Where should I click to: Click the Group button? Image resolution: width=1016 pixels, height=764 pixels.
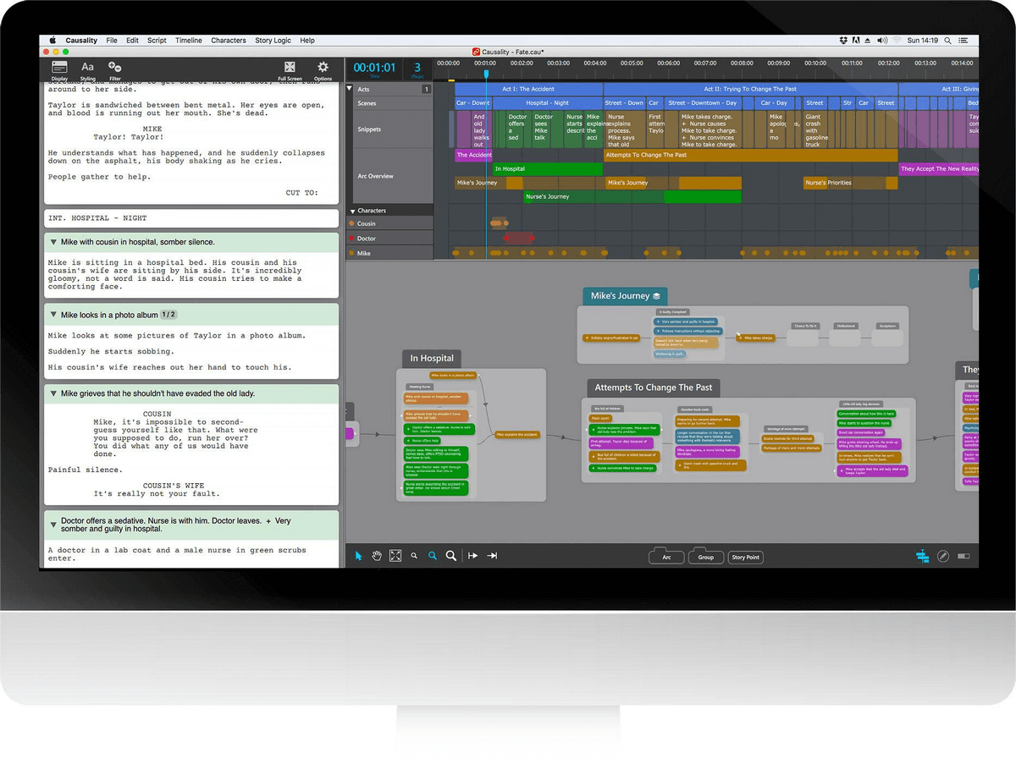coord(705,557)
